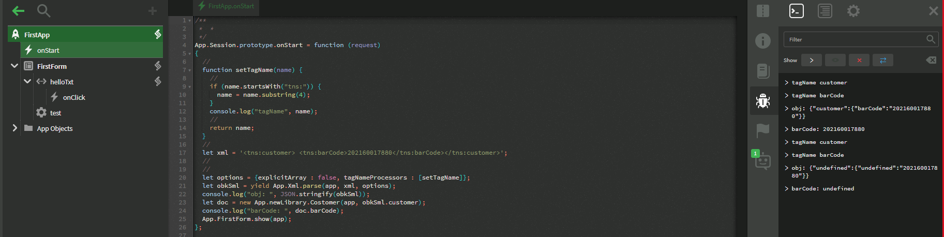Click the plus add icon above the tree
The width and height of the screenshot is (944, 237).
pyautogui.click(x=153, y=11)
